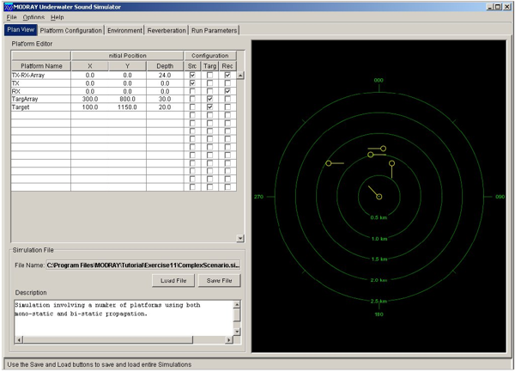Click the topmost platform marker on plot
The height and width of the screenshot is (372, 515).
(383, 149)
